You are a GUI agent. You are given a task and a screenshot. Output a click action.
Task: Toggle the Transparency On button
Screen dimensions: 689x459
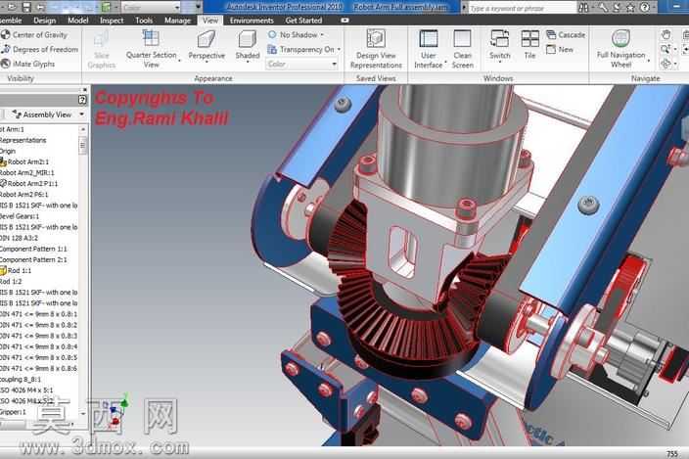click(301, 50)
